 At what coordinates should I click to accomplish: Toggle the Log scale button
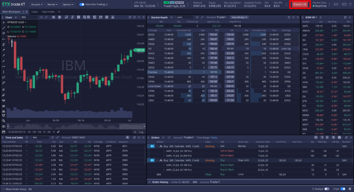pos(141,132)
